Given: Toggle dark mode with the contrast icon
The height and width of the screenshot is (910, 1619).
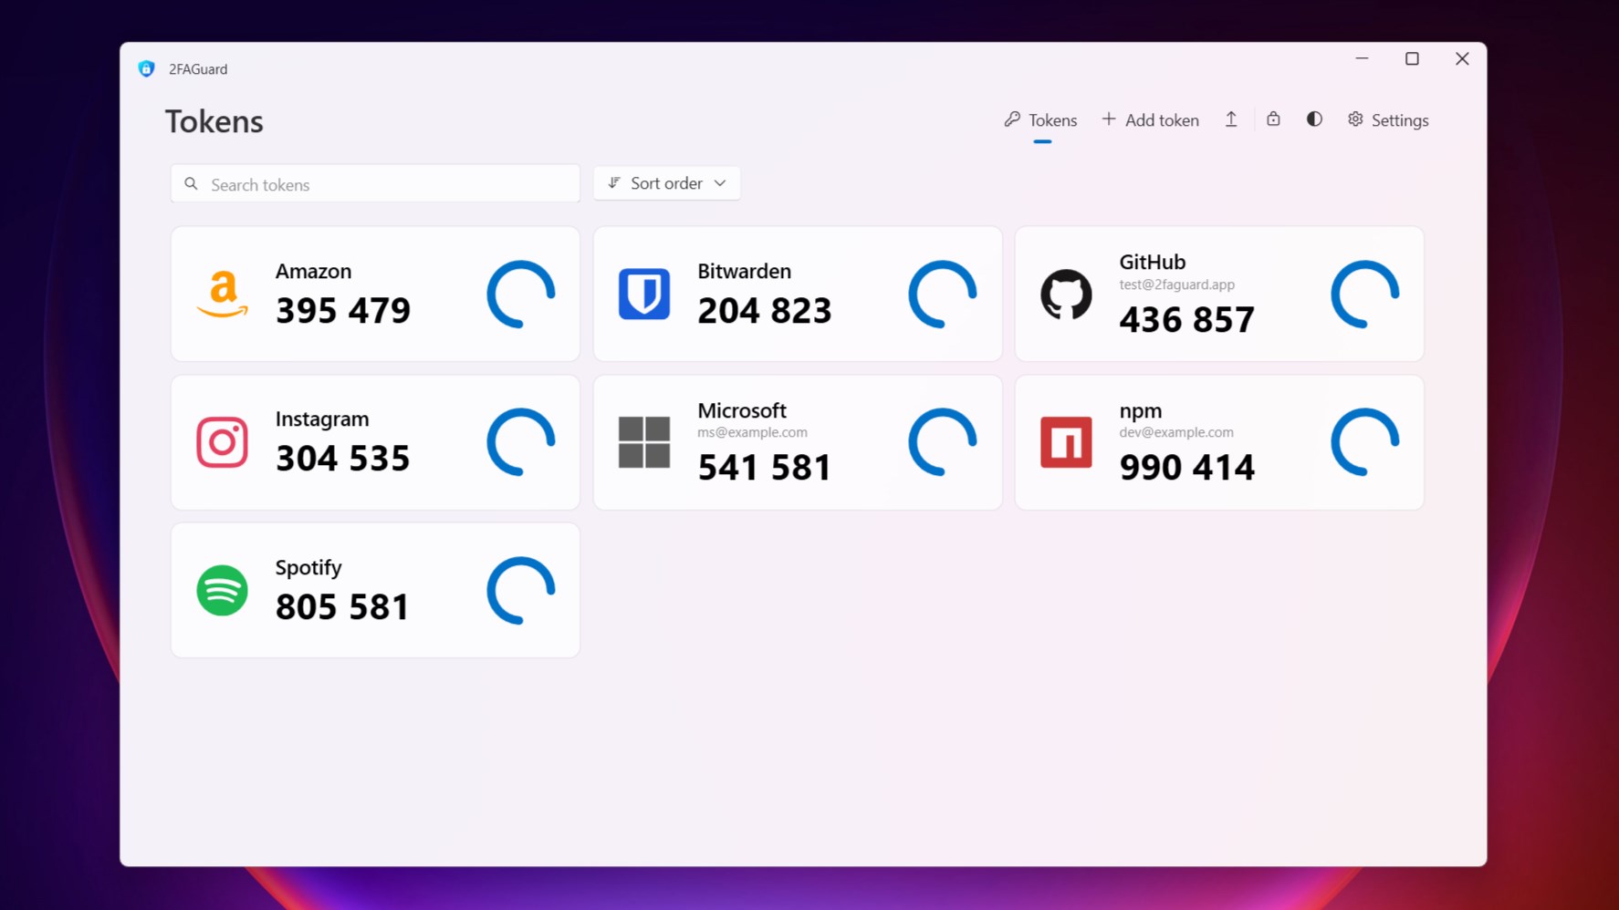Looking at the screenshot, I should (x=1313, y=119).
